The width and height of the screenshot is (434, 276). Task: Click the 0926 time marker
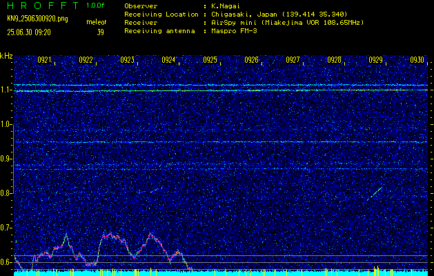coord(251,60)
